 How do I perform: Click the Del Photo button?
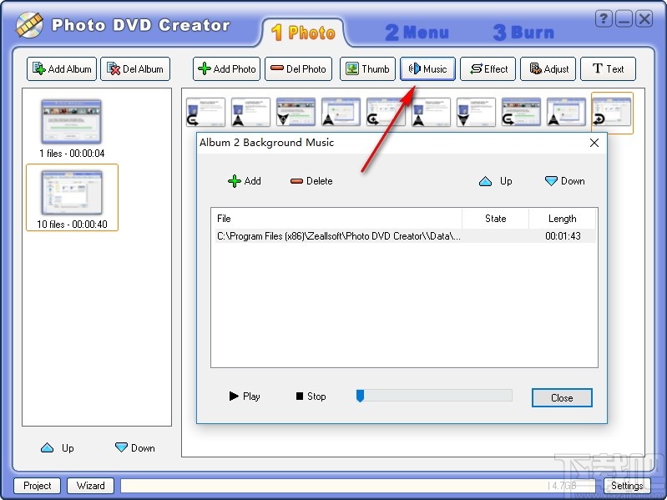tap(298, 69)
